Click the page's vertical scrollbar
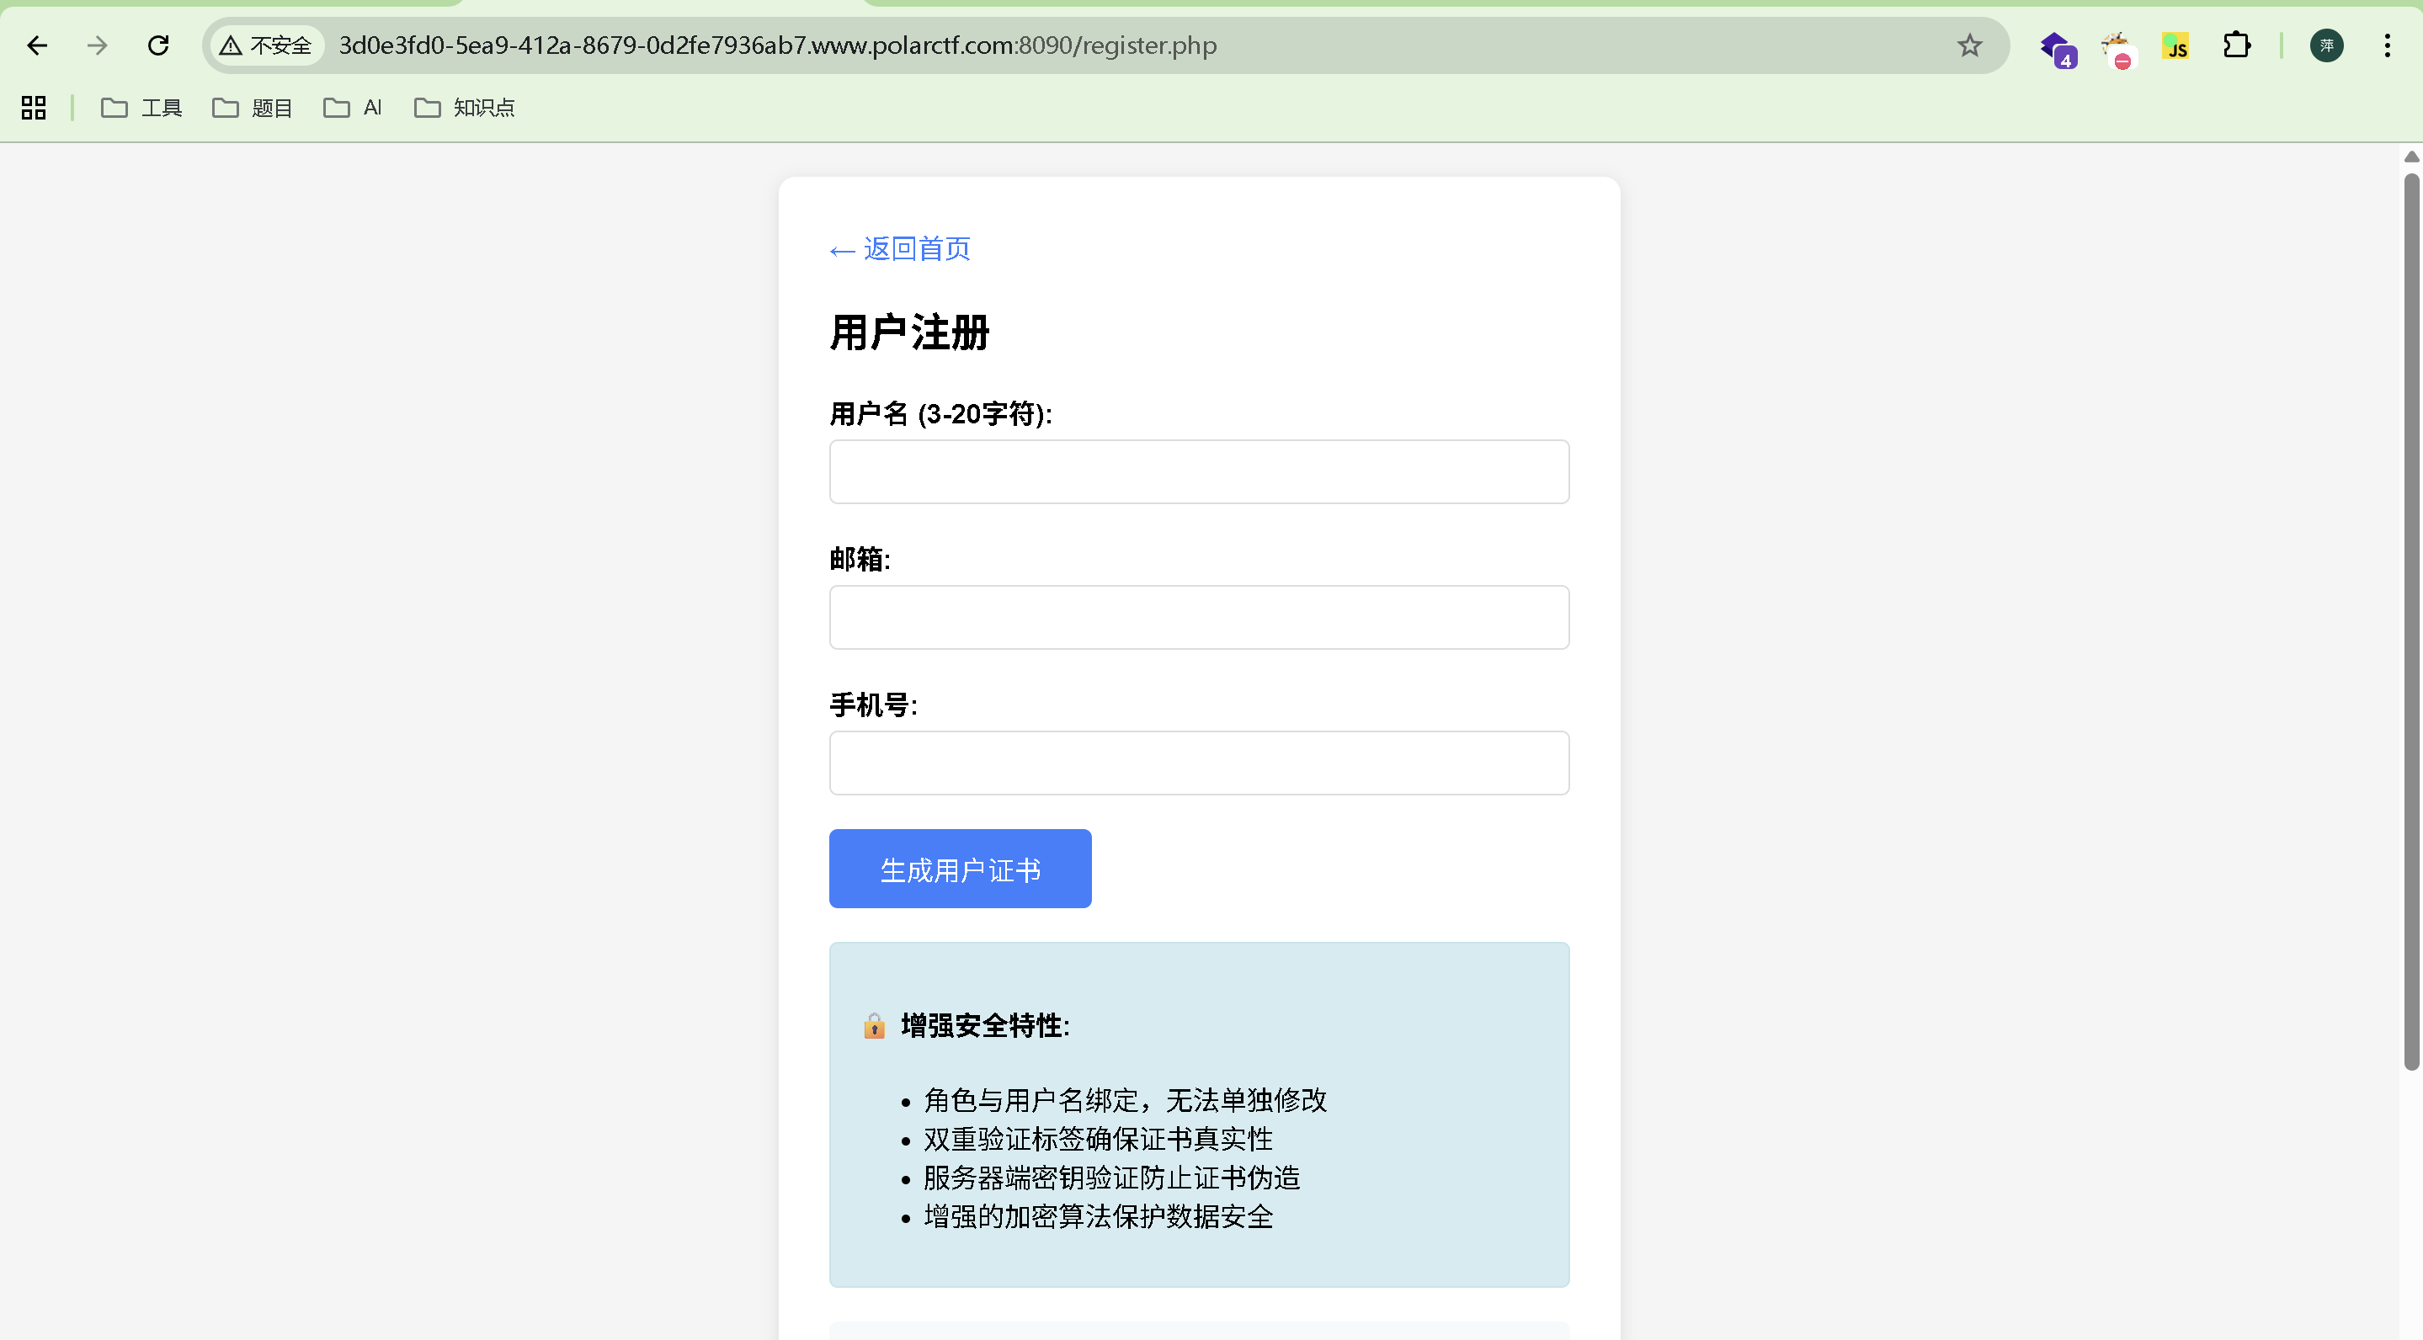The image size is (2423, 1340). pos(2410,620)
